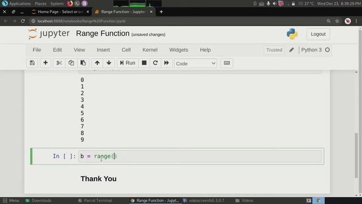Switch to Parrot Terminal in taskbar

(x=95, y=201)
